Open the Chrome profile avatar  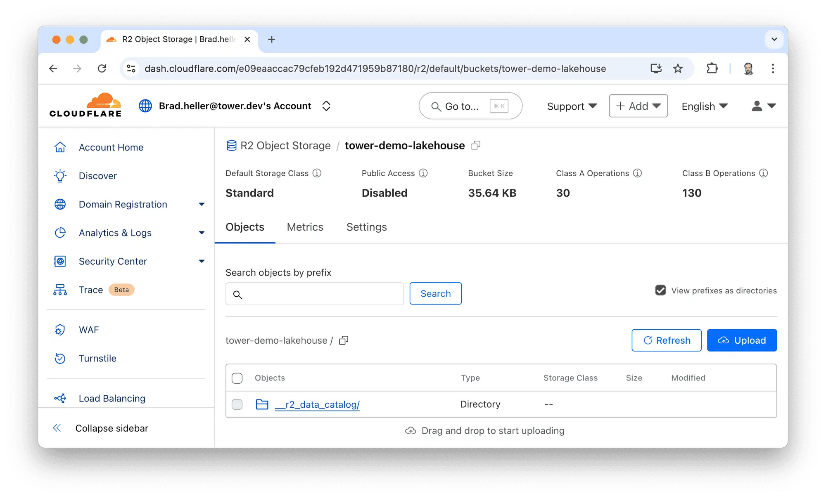tap(748, 68)
